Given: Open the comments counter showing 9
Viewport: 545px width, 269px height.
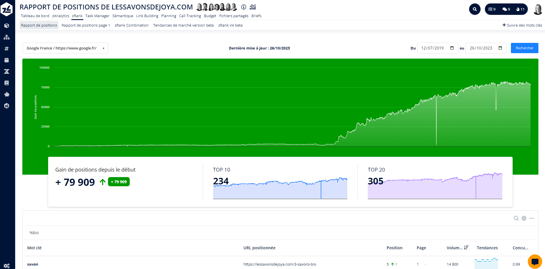Looking at the screenshot, I should [506, 9].
